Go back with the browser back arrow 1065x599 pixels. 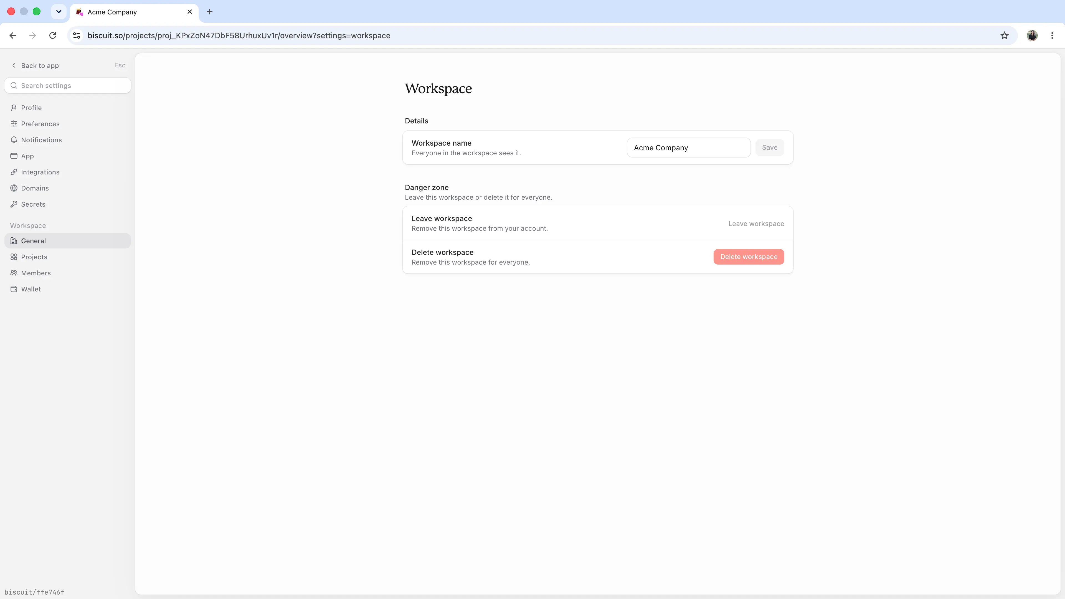click(x=13, y=35)
